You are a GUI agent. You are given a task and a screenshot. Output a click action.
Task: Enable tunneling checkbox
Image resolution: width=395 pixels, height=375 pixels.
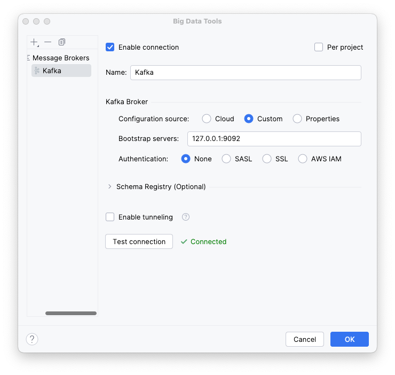coord(110,217)
